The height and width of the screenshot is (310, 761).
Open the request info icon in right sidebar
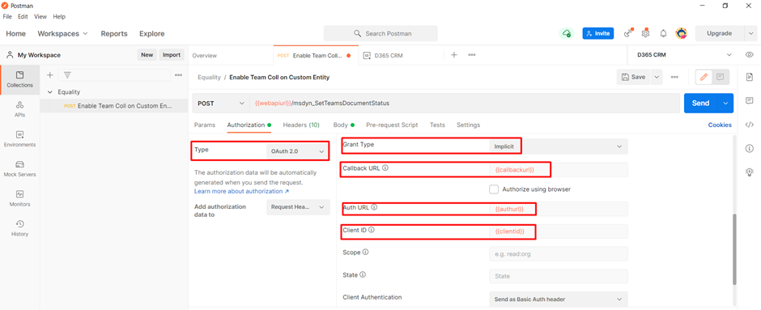(750, 148)
